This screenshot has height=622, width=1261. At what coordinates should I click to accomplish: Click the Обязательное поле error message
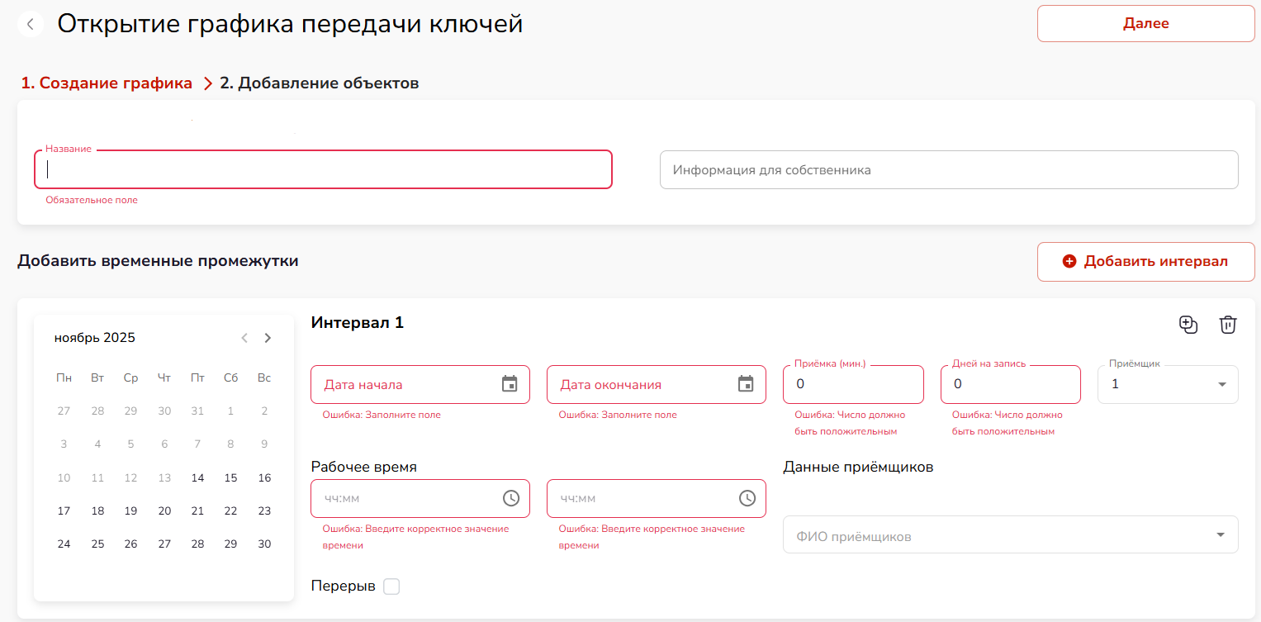click(x=92, y=200)
